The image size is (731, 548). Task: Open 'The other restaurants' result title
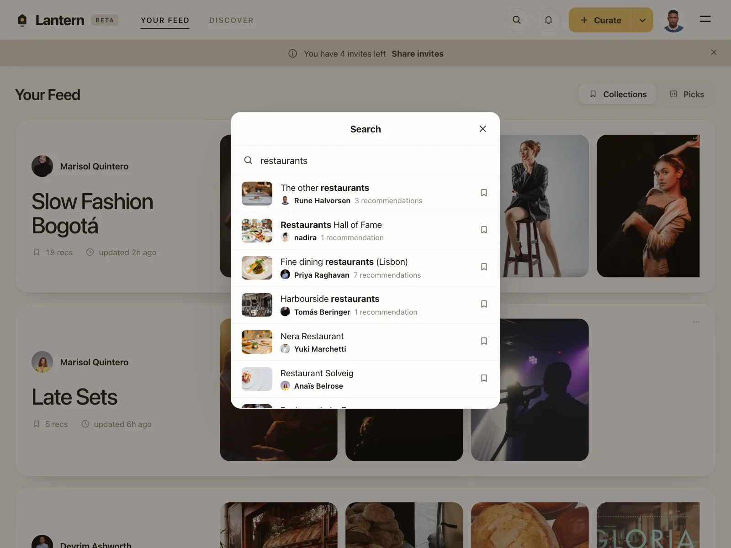point(325,188)
